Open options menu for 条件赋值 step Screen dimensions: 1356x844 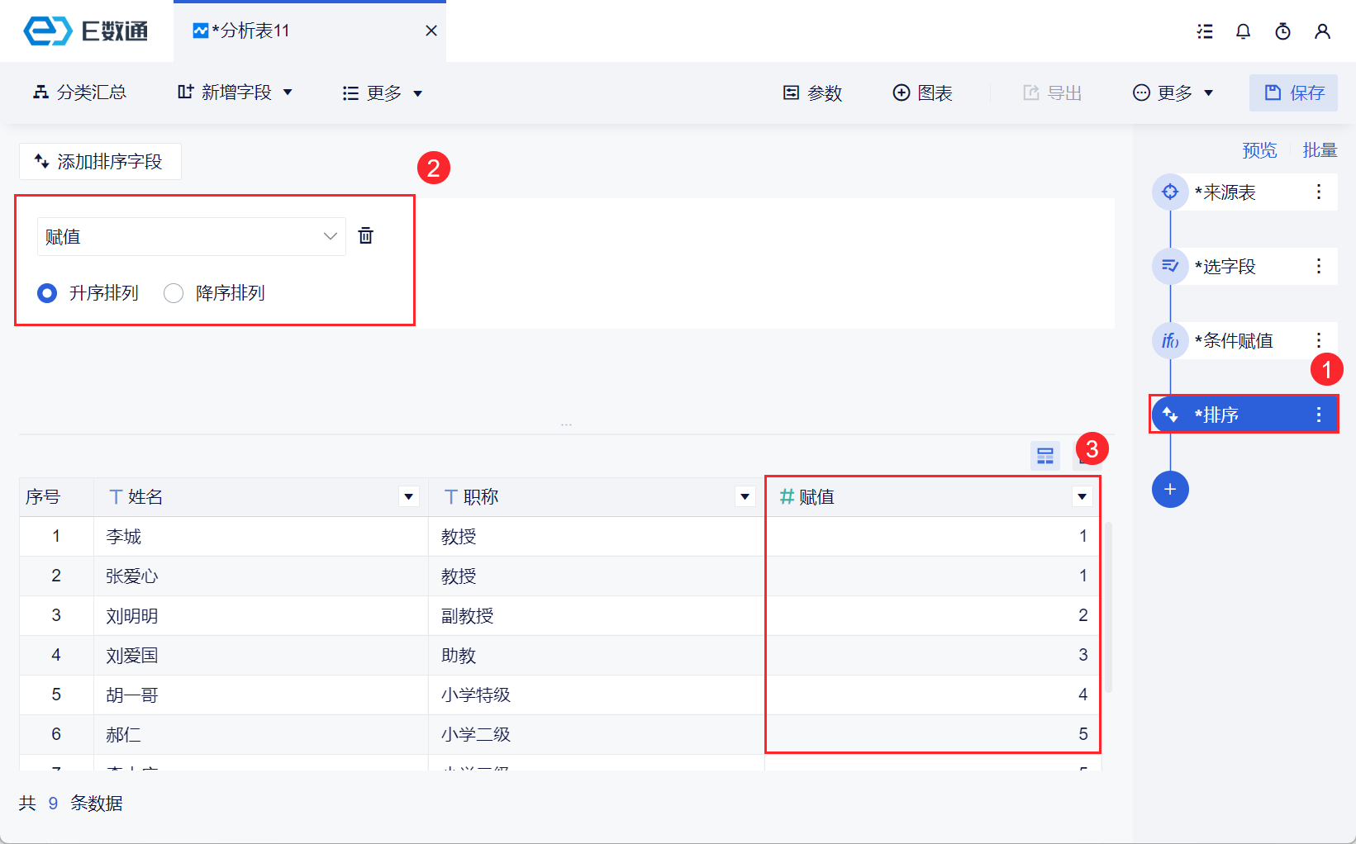[x=1319, y=340]
